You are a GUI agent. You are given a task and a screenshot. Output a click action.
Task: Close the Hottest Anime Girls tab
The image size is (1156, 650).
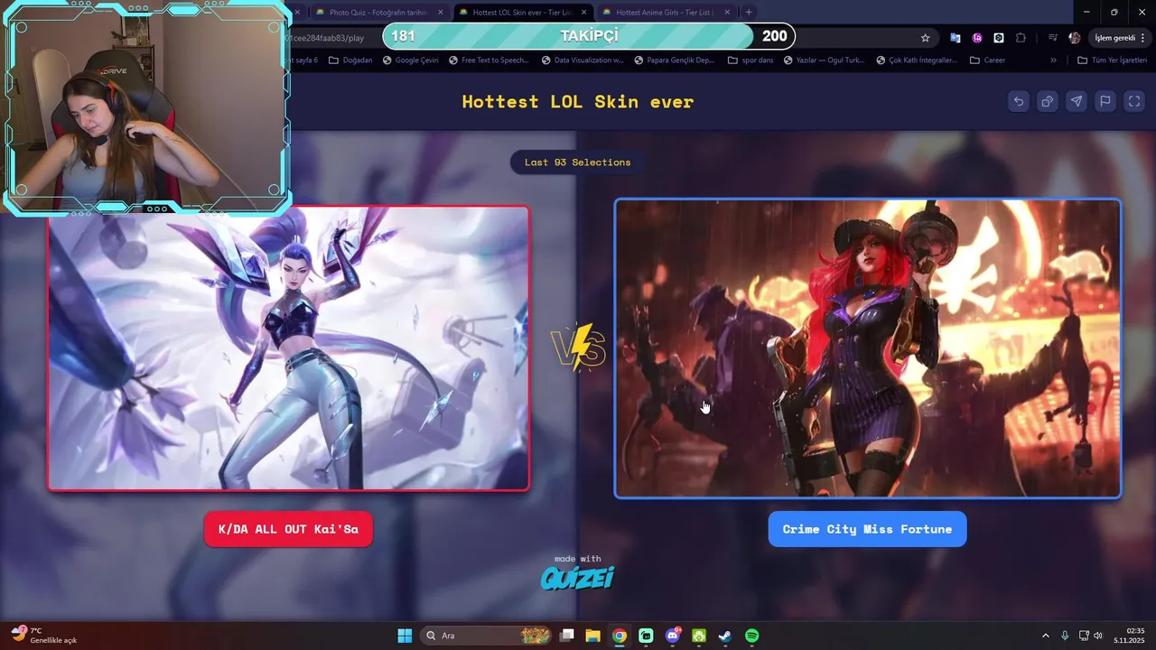coord(727,13)
